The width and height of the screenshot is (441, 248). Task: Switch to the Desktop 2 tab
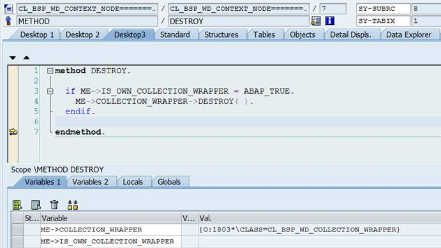pos(83,35)
